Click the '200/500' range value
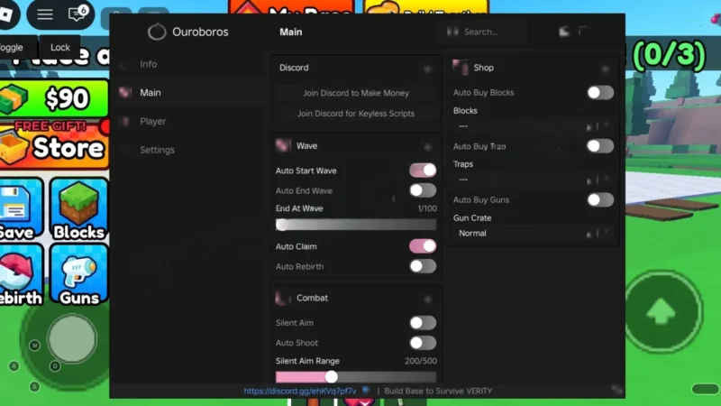Screen dimensions: 721x406 [x=421, y=361]
